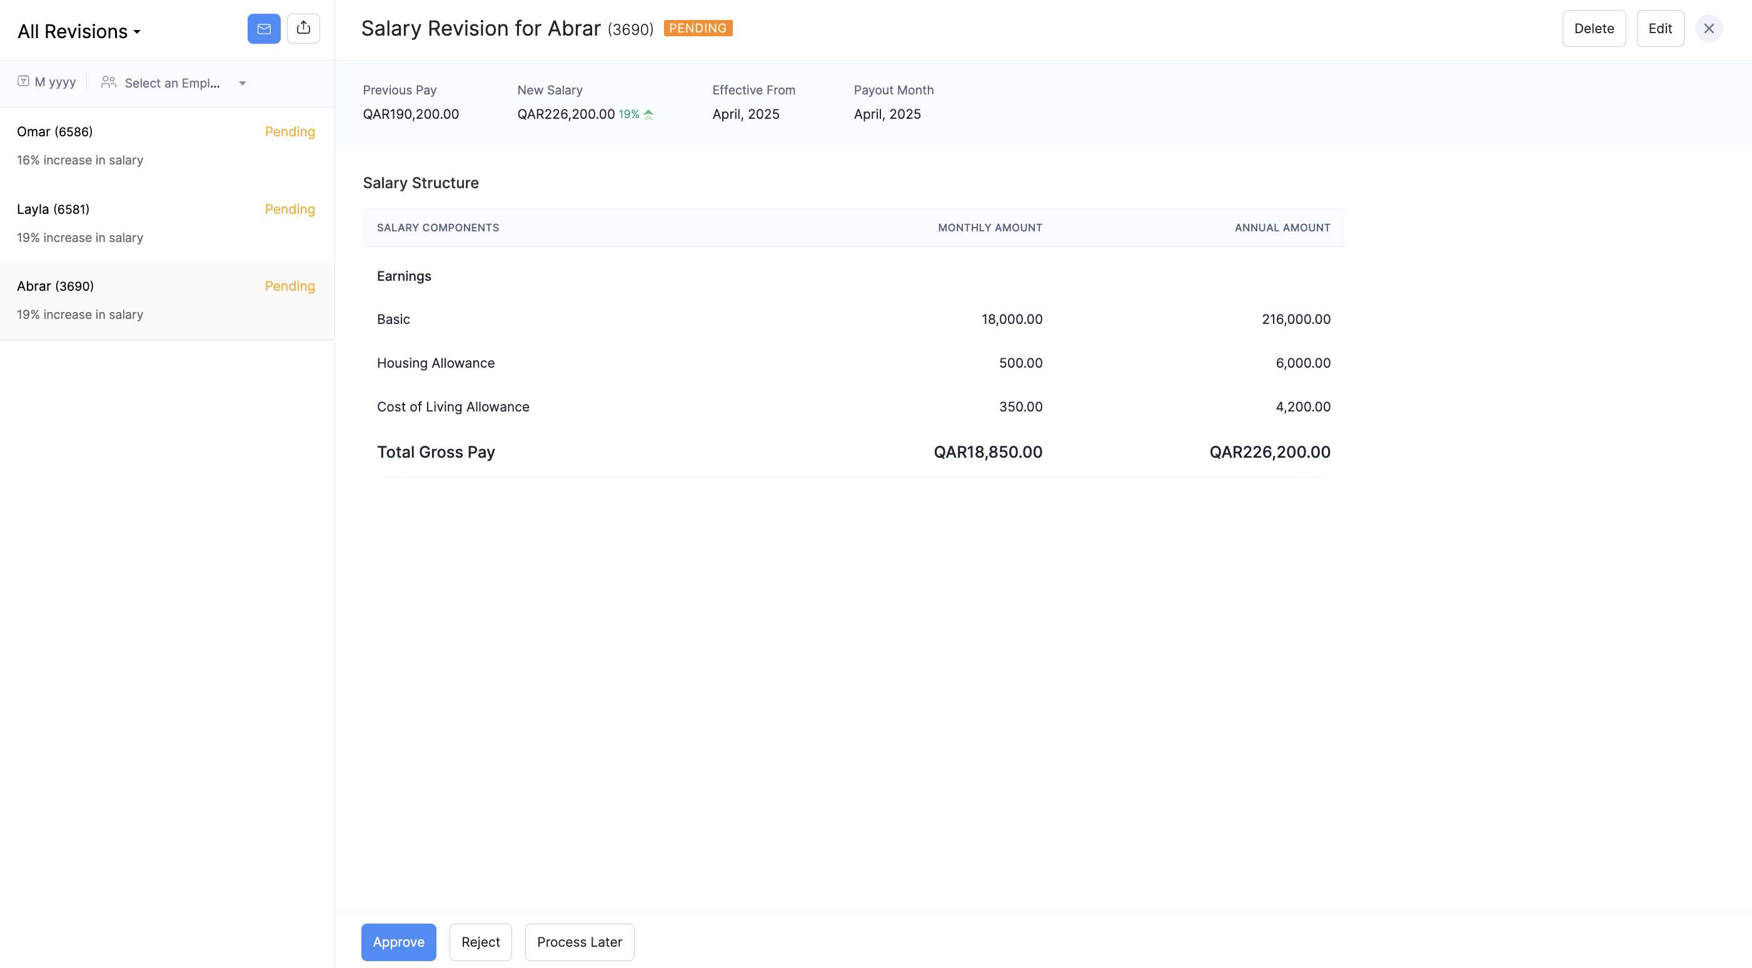Click the employees people icon
The height and width of the screenshot is (968, 1752).
click(108, 83)
